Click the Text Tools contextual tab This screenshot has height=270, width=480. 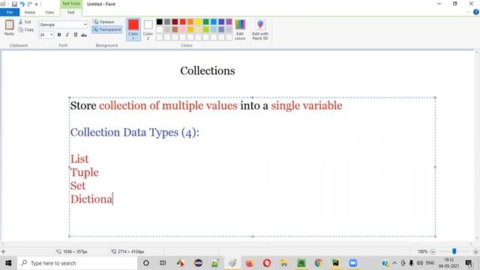71,4
